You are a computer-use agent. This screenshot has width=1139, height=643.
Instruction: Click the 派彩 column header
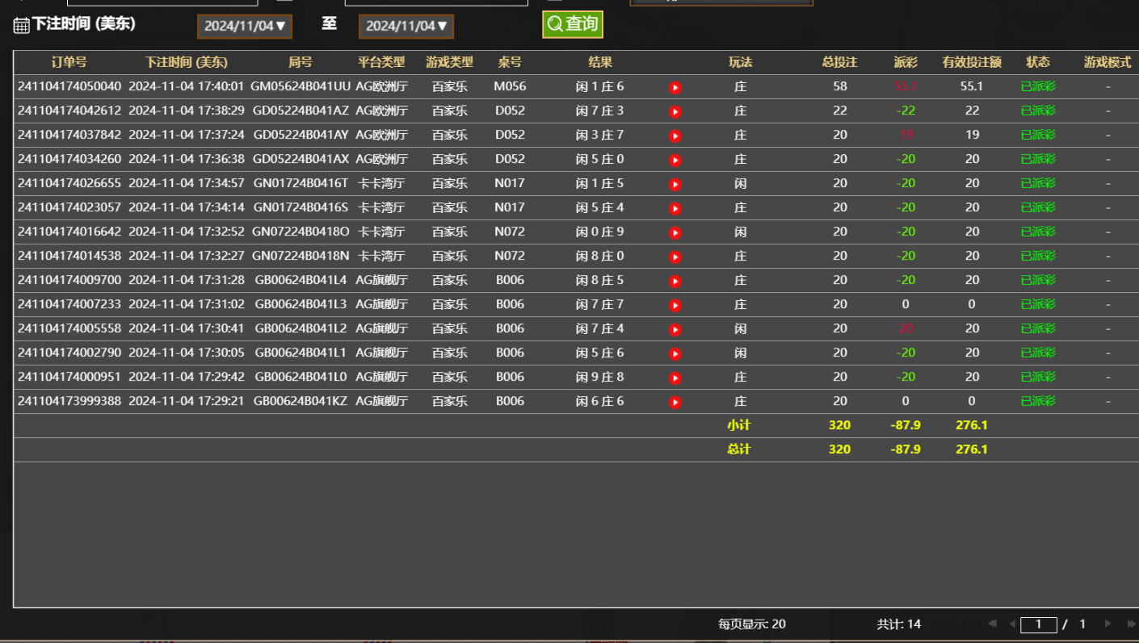[906, 62]
